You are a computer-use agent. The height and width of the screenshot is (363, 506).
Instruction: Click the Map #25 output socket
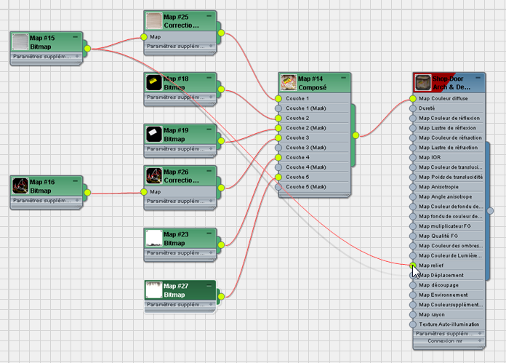pos(221,33)
